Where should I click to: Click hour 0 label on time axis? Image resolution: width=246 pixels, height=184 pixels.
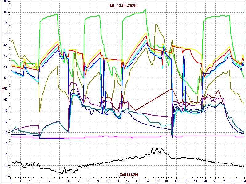(x=11, y=181)
